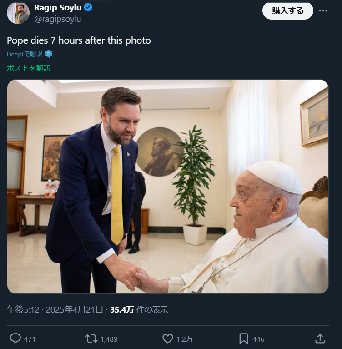Screen dimensions: 342x349
Task: Open the @ragipsoylu handle link
Action: tap(57, 19)
